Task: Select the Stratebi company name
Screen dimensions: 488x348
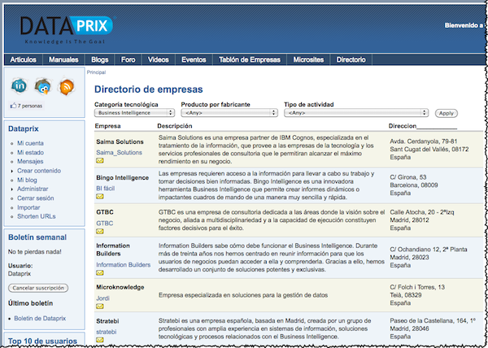Action: pyautogui.click(x=107, y=321)
